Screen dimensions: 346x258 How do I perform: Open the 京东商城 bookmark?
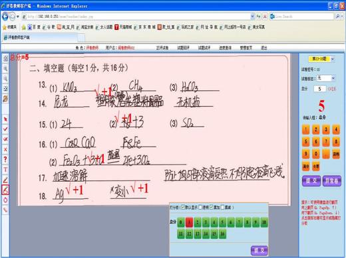click(x=145, y=27)
